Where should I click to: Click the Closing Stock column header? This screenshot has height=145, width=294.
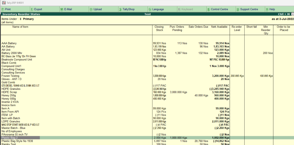tap(159, 28)
